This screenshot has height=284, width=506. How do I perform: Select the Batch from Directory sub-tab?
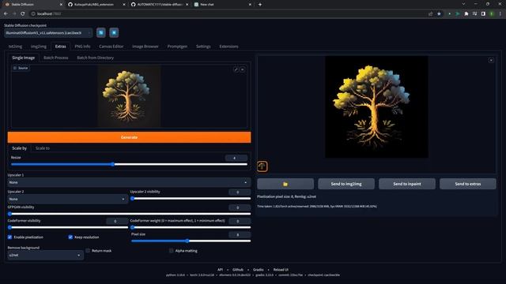pos(95,58)
